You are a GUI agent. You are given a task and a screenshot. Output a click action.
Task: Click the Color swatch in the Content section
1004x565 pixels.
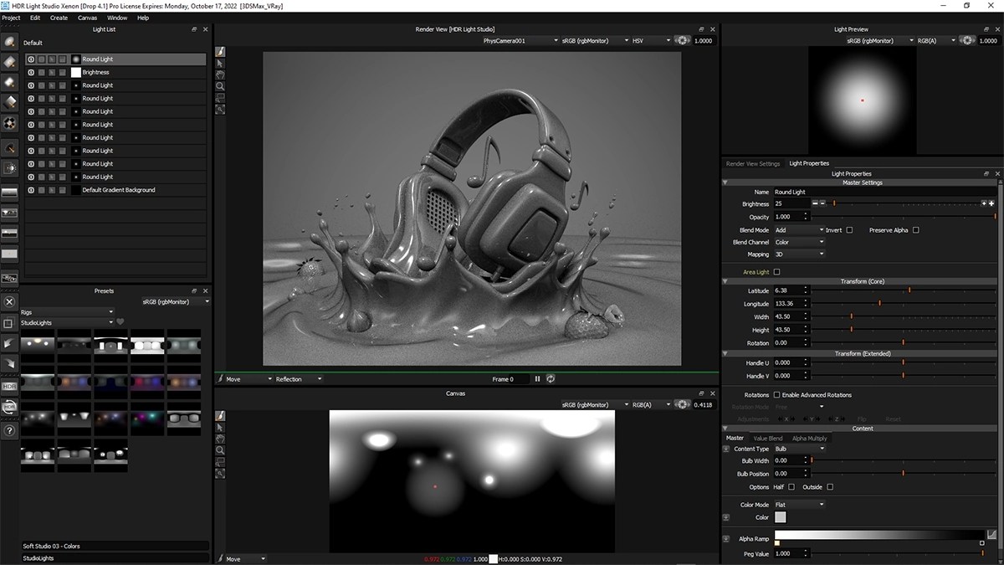(x=781, y=517)
